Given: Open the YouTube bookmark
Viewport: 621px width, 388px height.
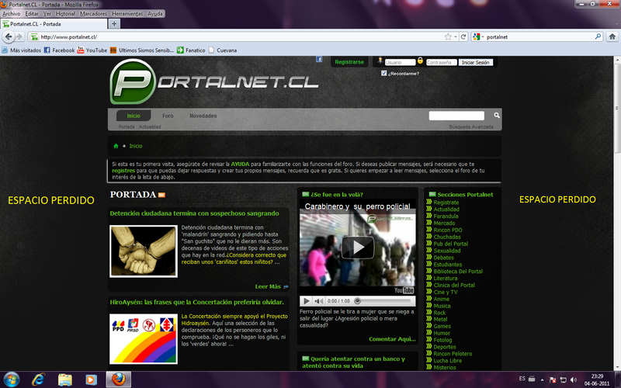Looking at the screenshot, I should (92, 50).
